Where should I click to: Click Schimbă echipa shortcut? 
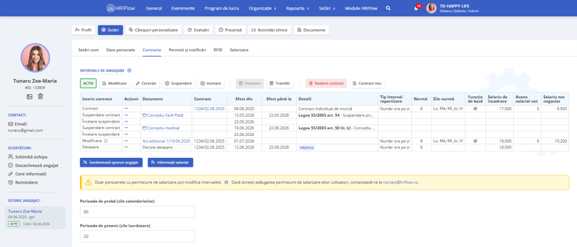coord(28,157)
